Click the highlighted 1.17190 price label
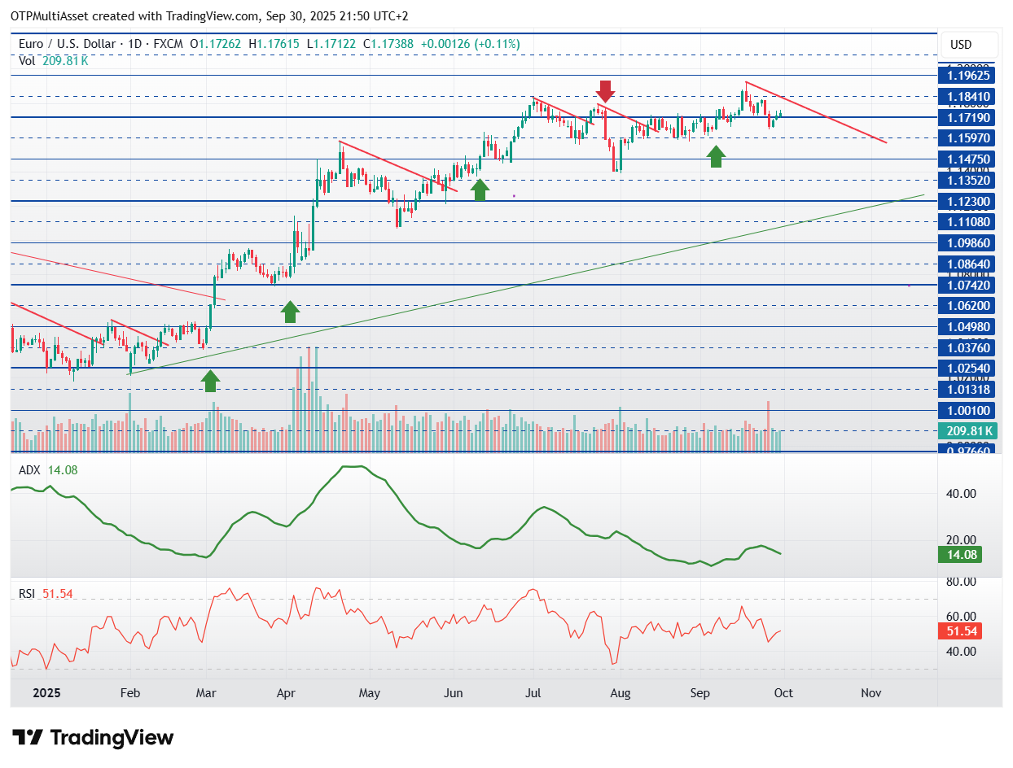The image size is (1013, 768). pos(969,118)
